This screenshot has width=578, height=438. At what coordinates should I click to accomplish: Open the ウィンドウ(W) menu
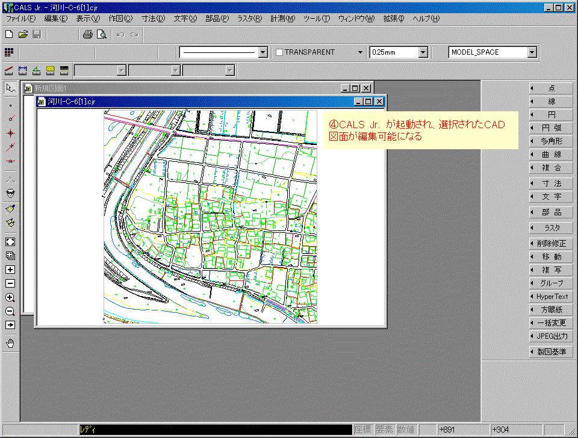coord(356,19)
